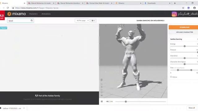This screenshot has width=198, height=111.
Task: Close the Marvel Wolverine download tab
Action: [x=83, y=3]
